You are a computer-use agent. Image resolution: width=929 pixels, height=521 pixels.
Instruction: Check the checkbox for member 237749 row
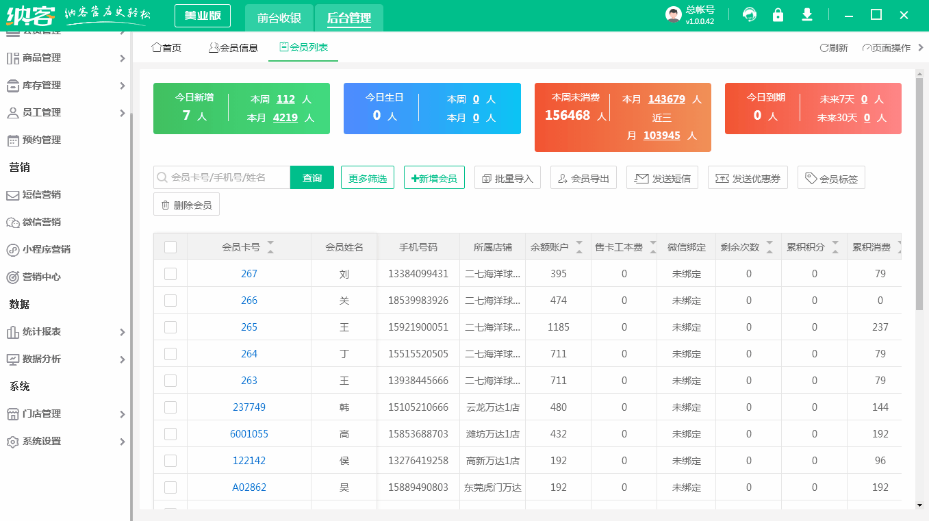170,407
